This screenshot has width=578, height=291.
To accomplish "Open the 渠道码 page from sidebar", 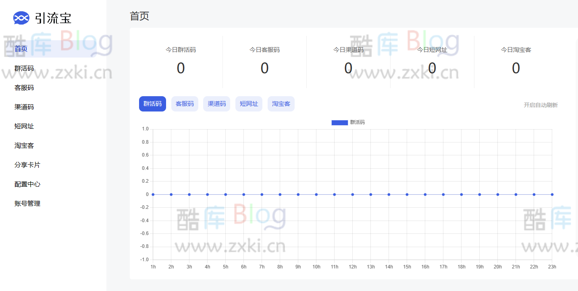I will pos(24,107).
